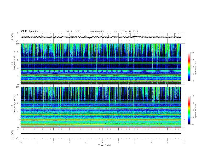This screenshot has width=207, height=160.
Task: Click the black ch.3 voltage trace
Action: (101, 134)
